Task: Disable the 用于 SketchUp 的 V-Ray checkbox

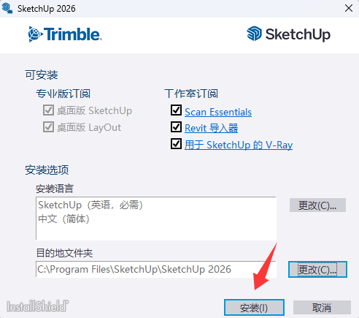Action: 176,144
